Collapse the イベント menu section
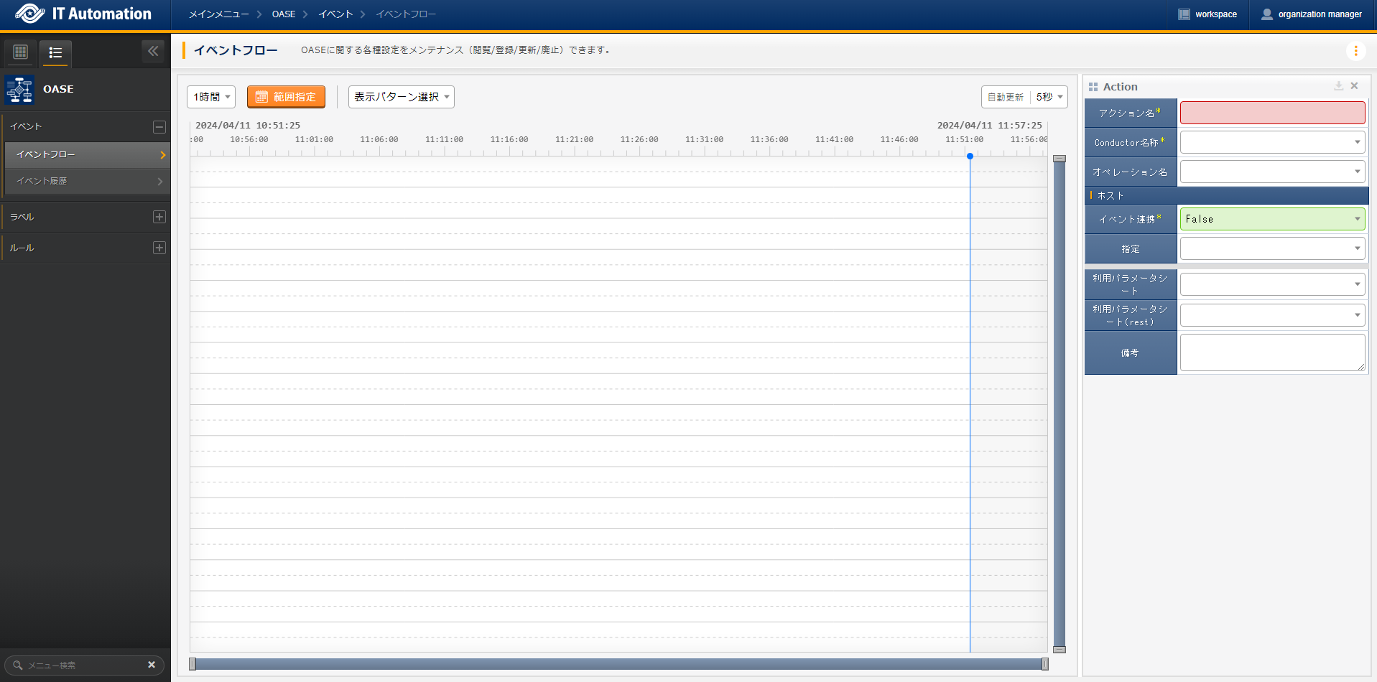1377x682 pixels. click(x=159, y=127)
